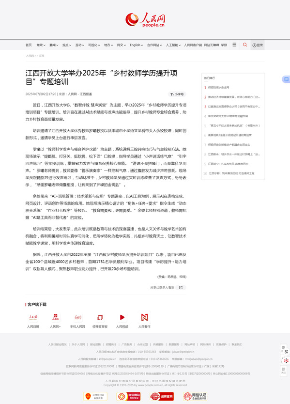Open the 人民日报 app download icon
The width and height of the screenshot is (290, 404).
(33, 317)
